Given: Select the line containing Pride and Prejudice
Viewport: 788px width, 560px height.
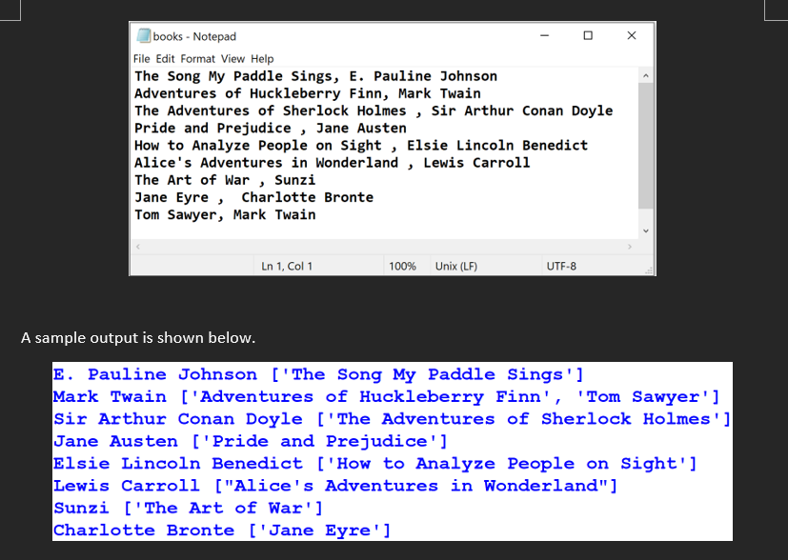Looking at the screenshot, I should click(273, 128).
